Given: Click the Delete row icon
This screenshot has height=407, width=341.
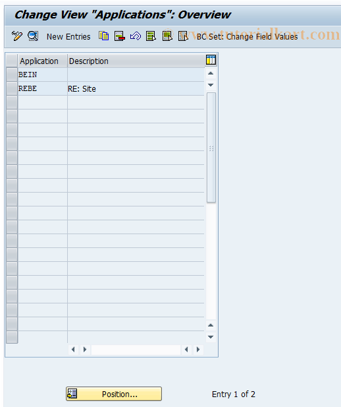Looking at the screenshot, I should click(119, 36).
